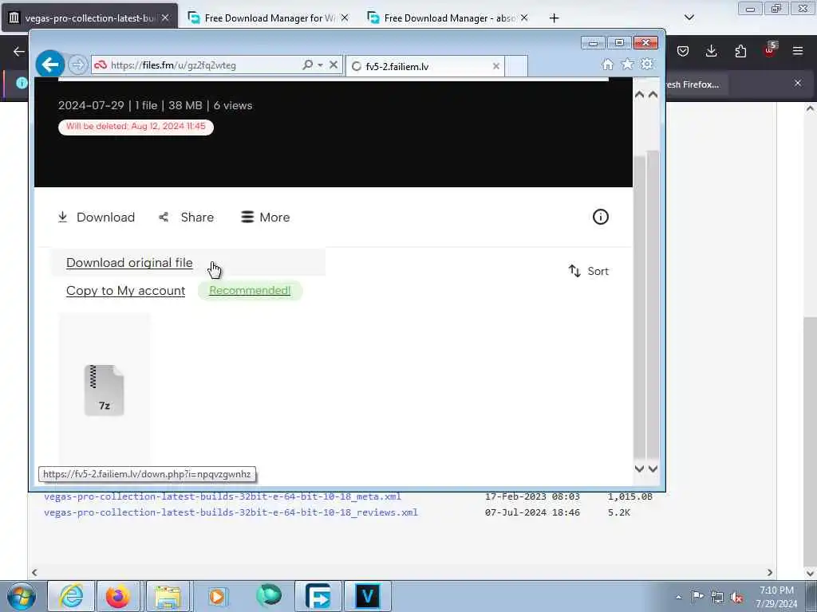Open the green orb taskbar app
This screenshot has width=817, height=612.
pyautogui.click(x=269, y=595)
